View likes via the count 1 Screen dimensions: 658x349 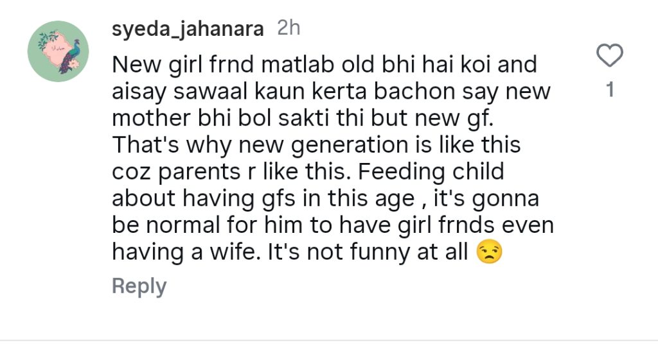[x=610, y=90]
